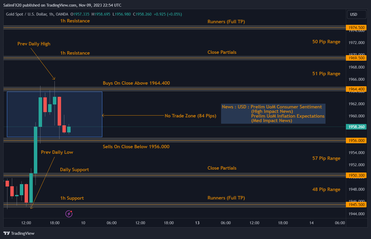This screenshot has width=371, height=239.
Task: Click the 1969.500 price label
Action: click(x=356, y=58)
